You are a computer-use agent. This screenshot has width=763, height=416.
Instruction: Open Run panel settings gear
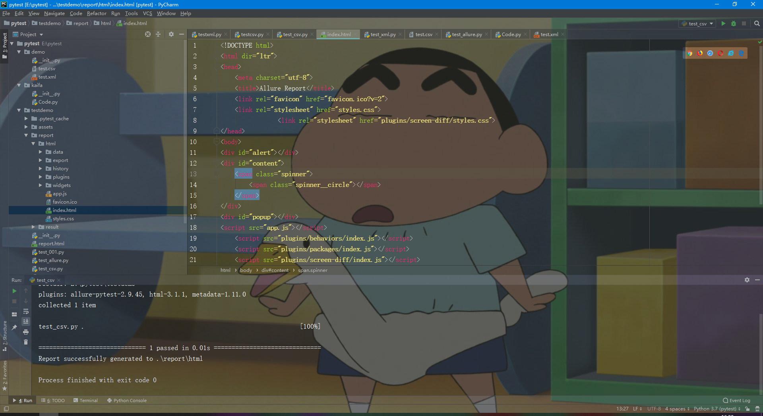pos(747,280)
